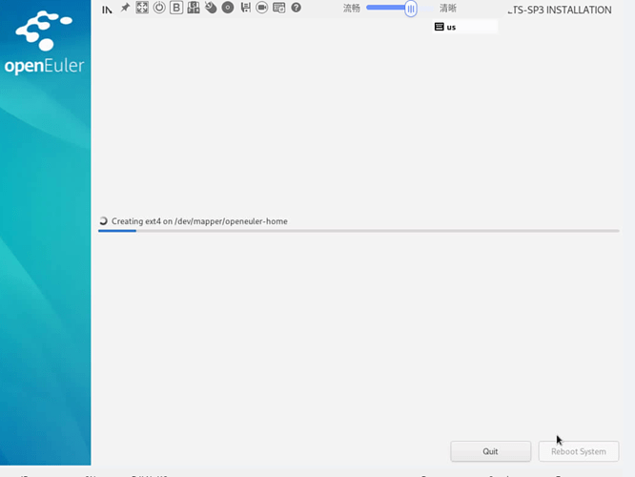Click the boxed letter B icon

tap(176, 8)
